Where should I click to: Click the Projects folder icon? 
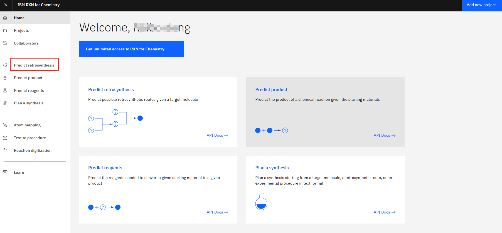(x=5, y=30)
